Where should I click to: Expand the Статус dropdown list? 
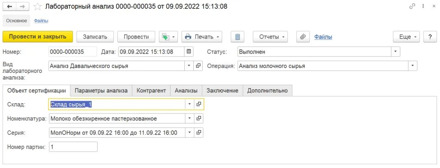point(396,51)
